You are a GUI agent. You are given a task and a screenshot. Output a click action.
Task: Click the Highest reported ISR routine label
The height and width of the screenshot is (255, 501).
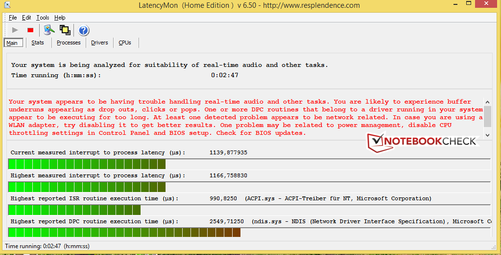(94, 198)
